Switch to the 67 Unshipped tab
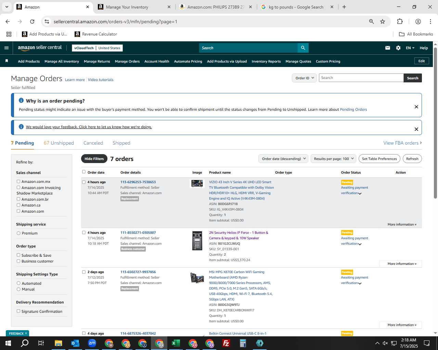This screenshot has height=350, width=438. click(59, 143)
